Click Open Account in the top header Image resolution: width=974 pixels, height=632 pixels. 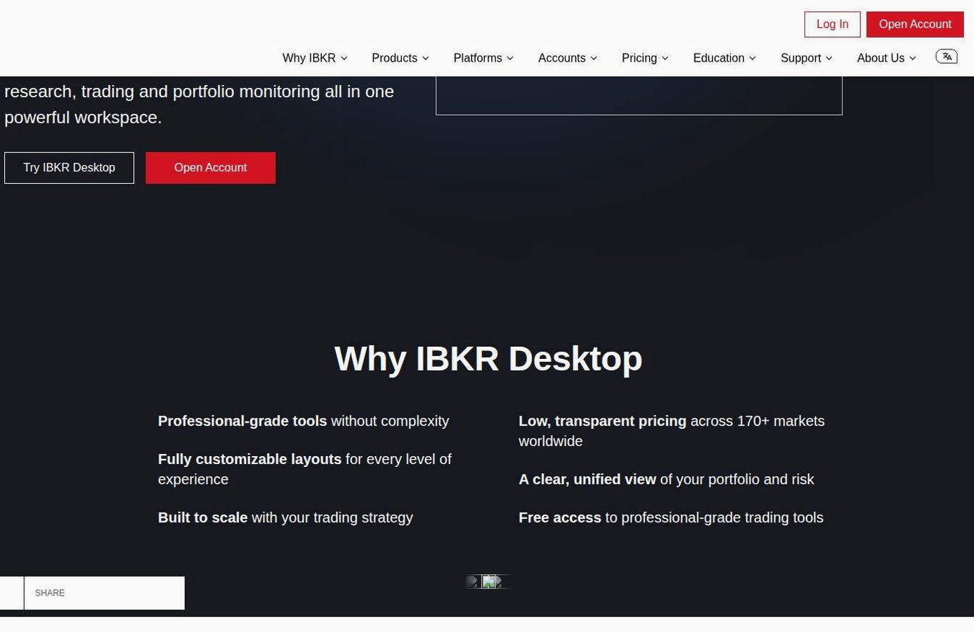915,24
